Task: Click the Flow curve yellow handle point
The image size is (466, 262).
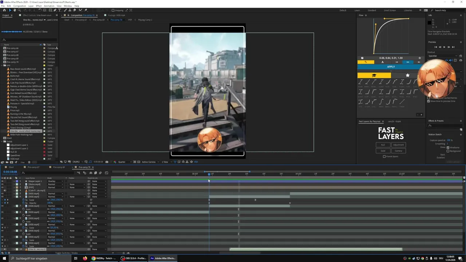Action: coord(375,25)
